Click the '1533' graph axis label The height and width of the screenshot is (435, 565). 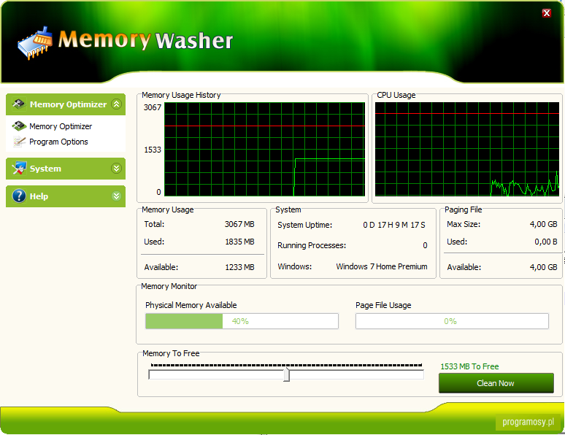(153, 150)
